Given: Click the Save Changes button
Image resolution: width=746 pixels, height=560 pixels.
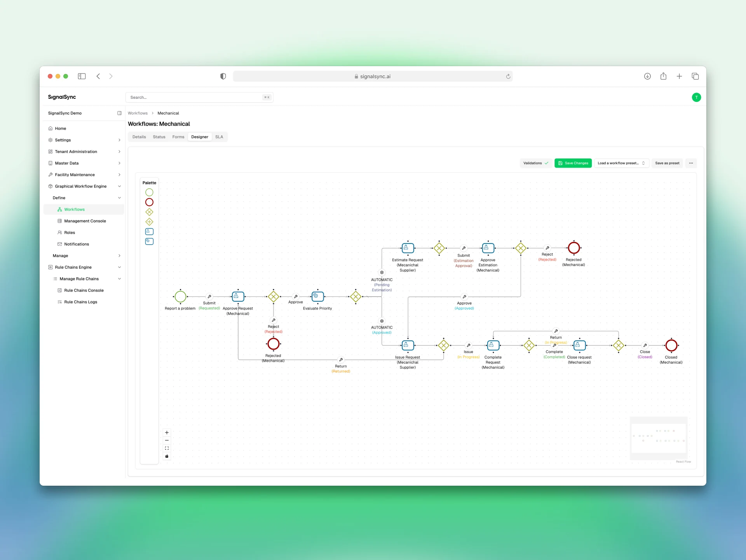Looking at the screenshot, I should (573, 163).
